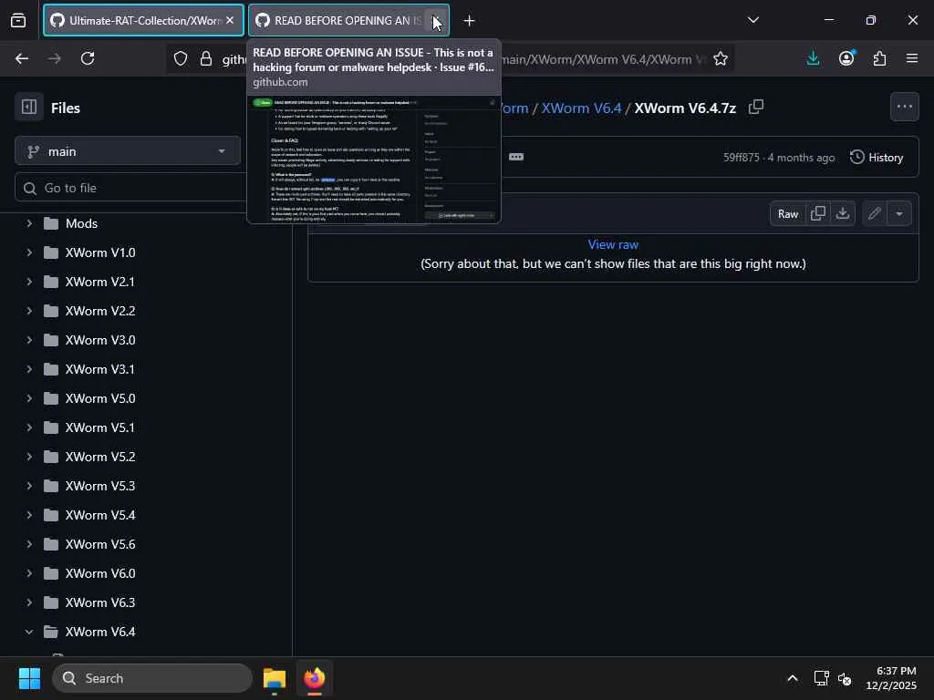Download raw file icon

tap(842, 213)
